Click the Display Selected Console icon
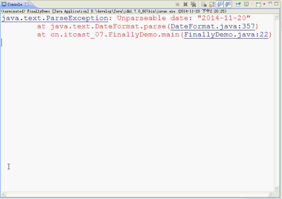Image resolution: width=282 pixels, height=199 pixels. pyautogui.click(x=246, y=4)
